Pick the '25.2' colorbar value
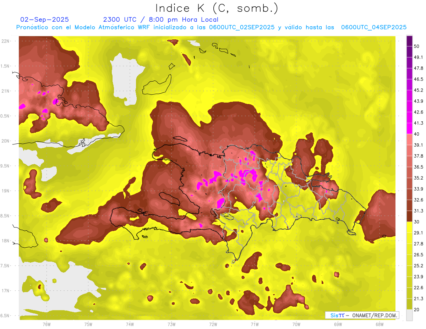The width and height of the screenshot is (426, 329). pyautogui.click(x=419, y=265)
